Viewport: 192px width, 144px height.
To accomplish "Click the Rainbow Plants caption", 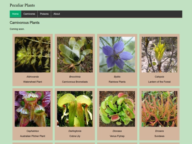I will point(117,82).
